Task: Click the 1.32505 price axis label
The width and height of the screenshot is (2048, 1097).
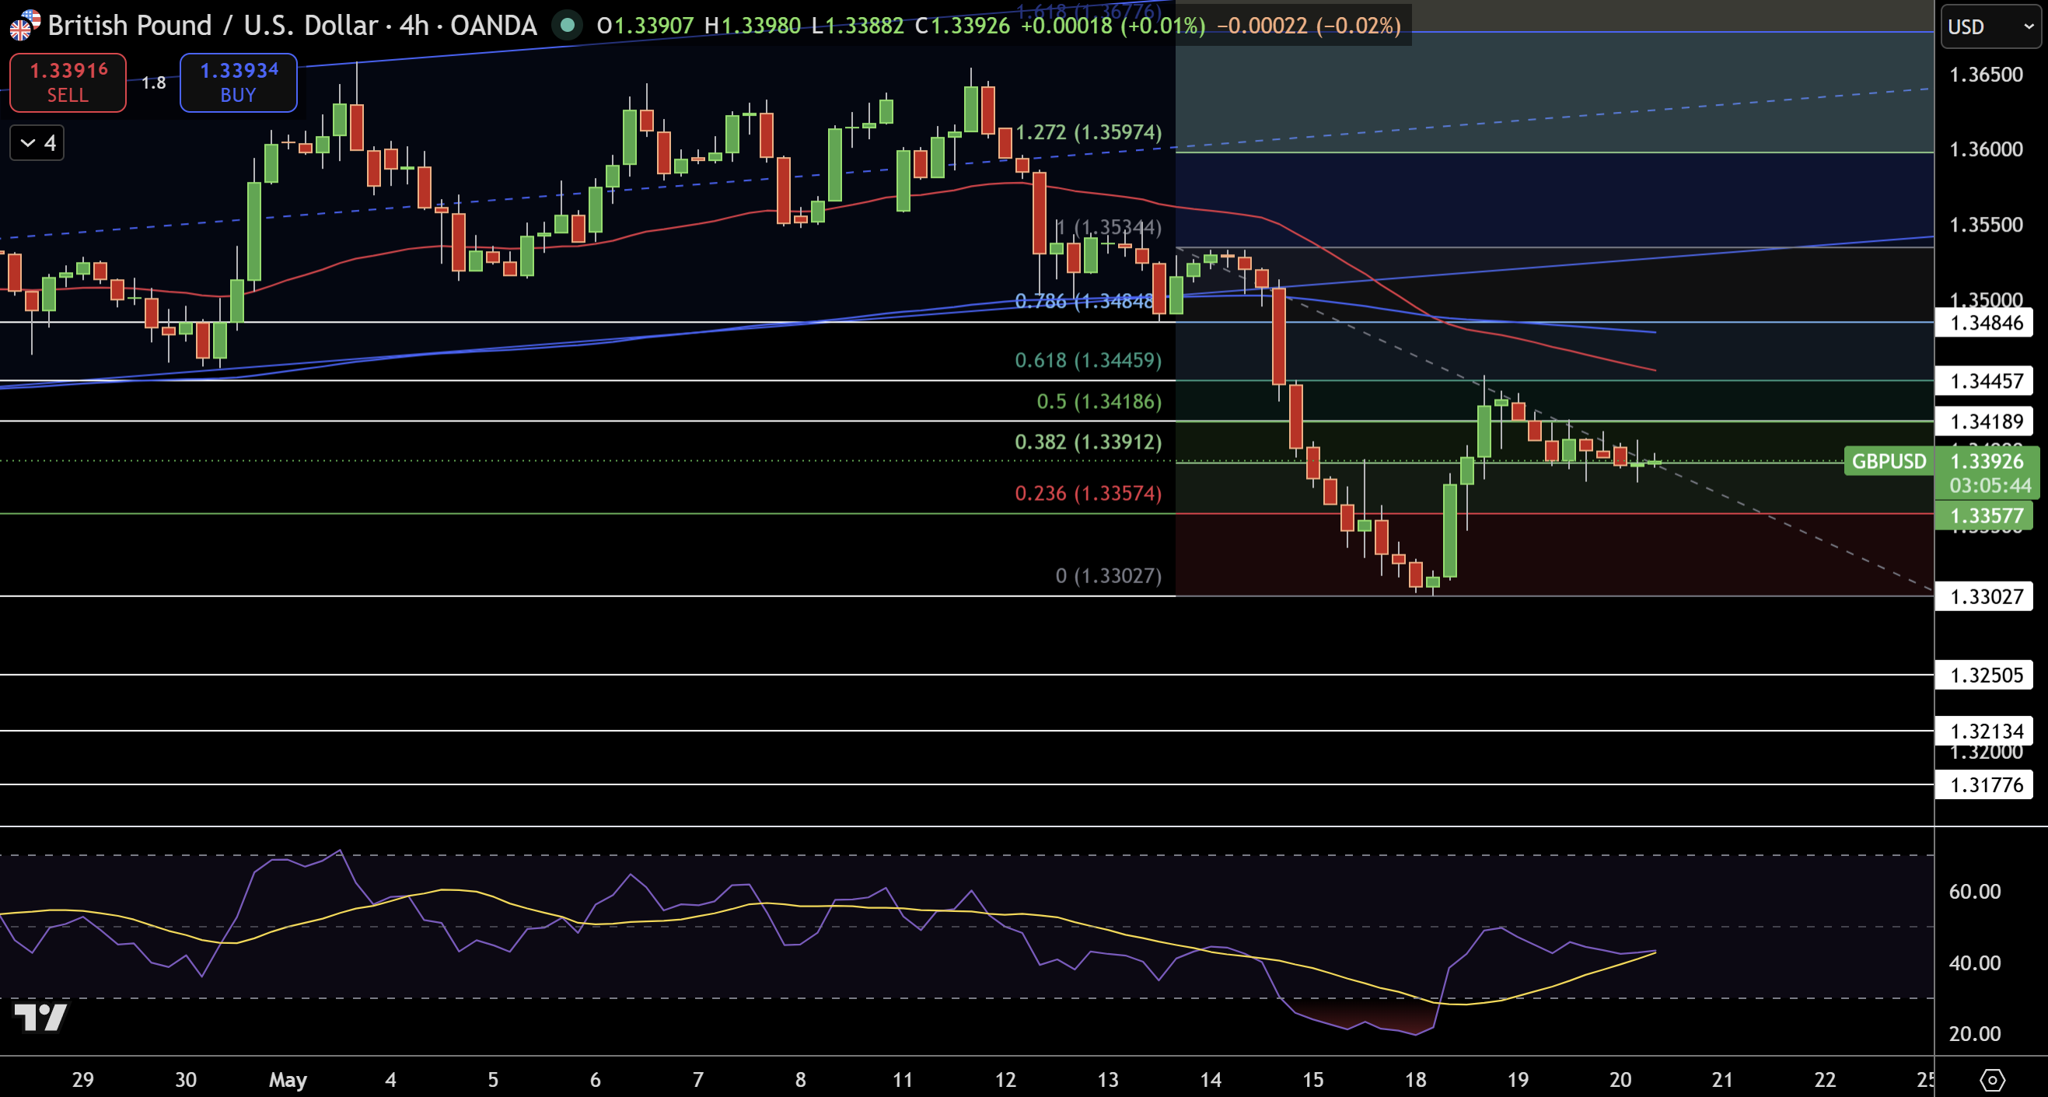Action: tap(1984, 676)
